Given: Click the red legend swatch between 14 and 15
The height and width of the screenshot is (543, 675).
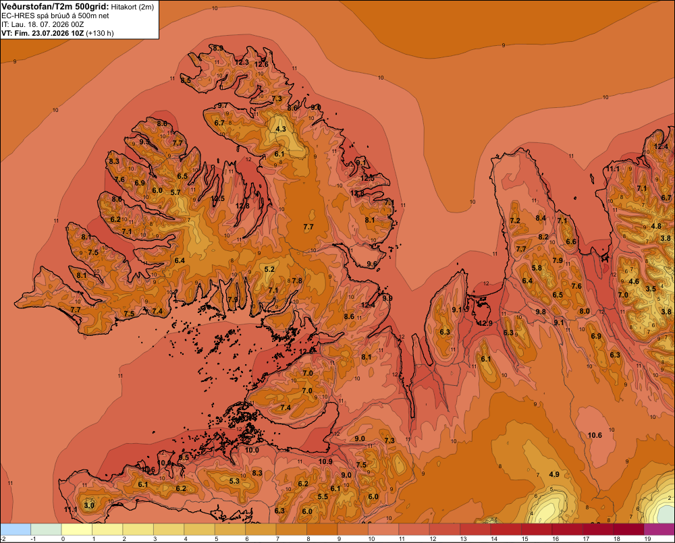Looking at the screenshot, I should (x=506, y=530).
